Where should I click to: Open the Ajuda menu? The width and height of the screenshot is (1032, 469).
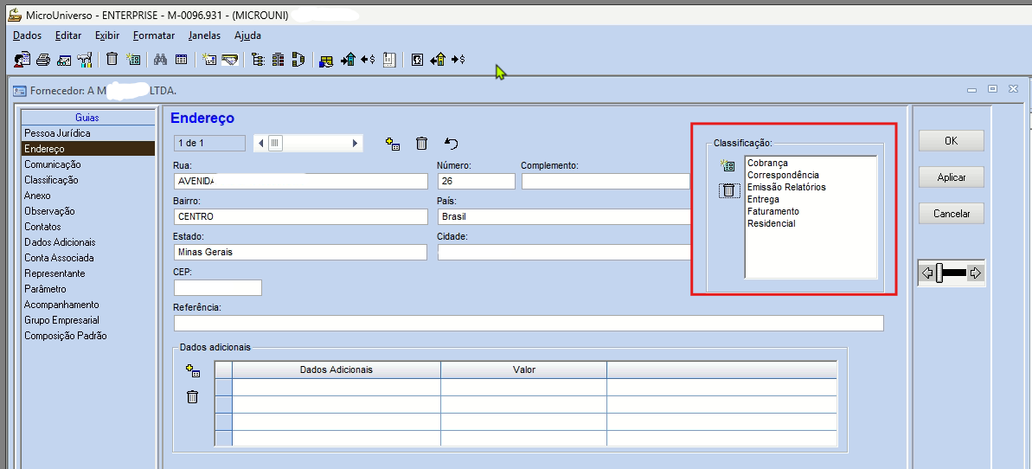[247, 35]
